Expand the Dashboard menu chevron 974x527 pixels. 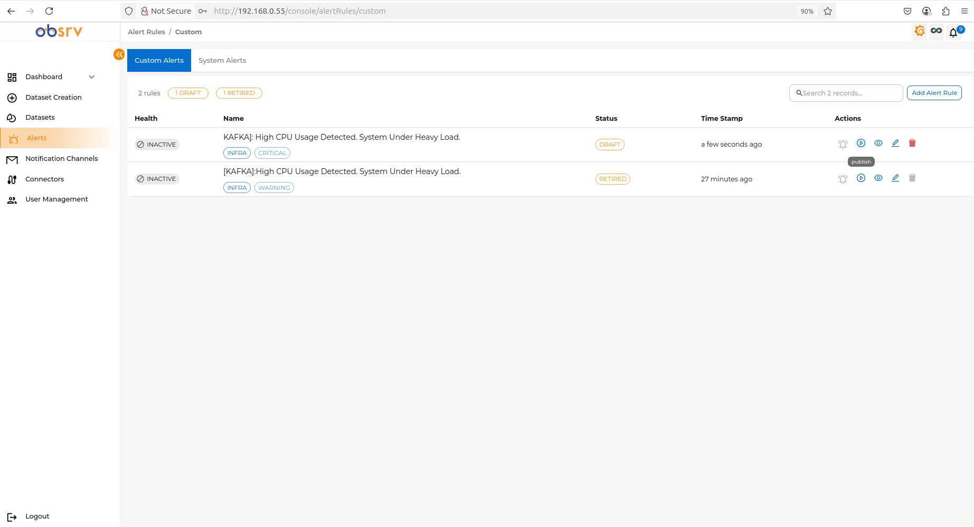click(92, 77)
